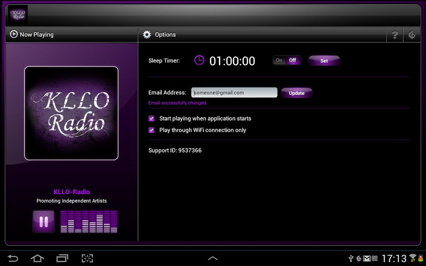426x266 pixels.
Task: Click the Options gear icon
Action: [x=147, y=35]
